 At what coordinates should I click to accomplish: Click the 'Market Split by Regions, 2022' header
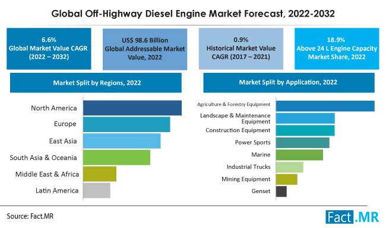(x=96, y=83)
